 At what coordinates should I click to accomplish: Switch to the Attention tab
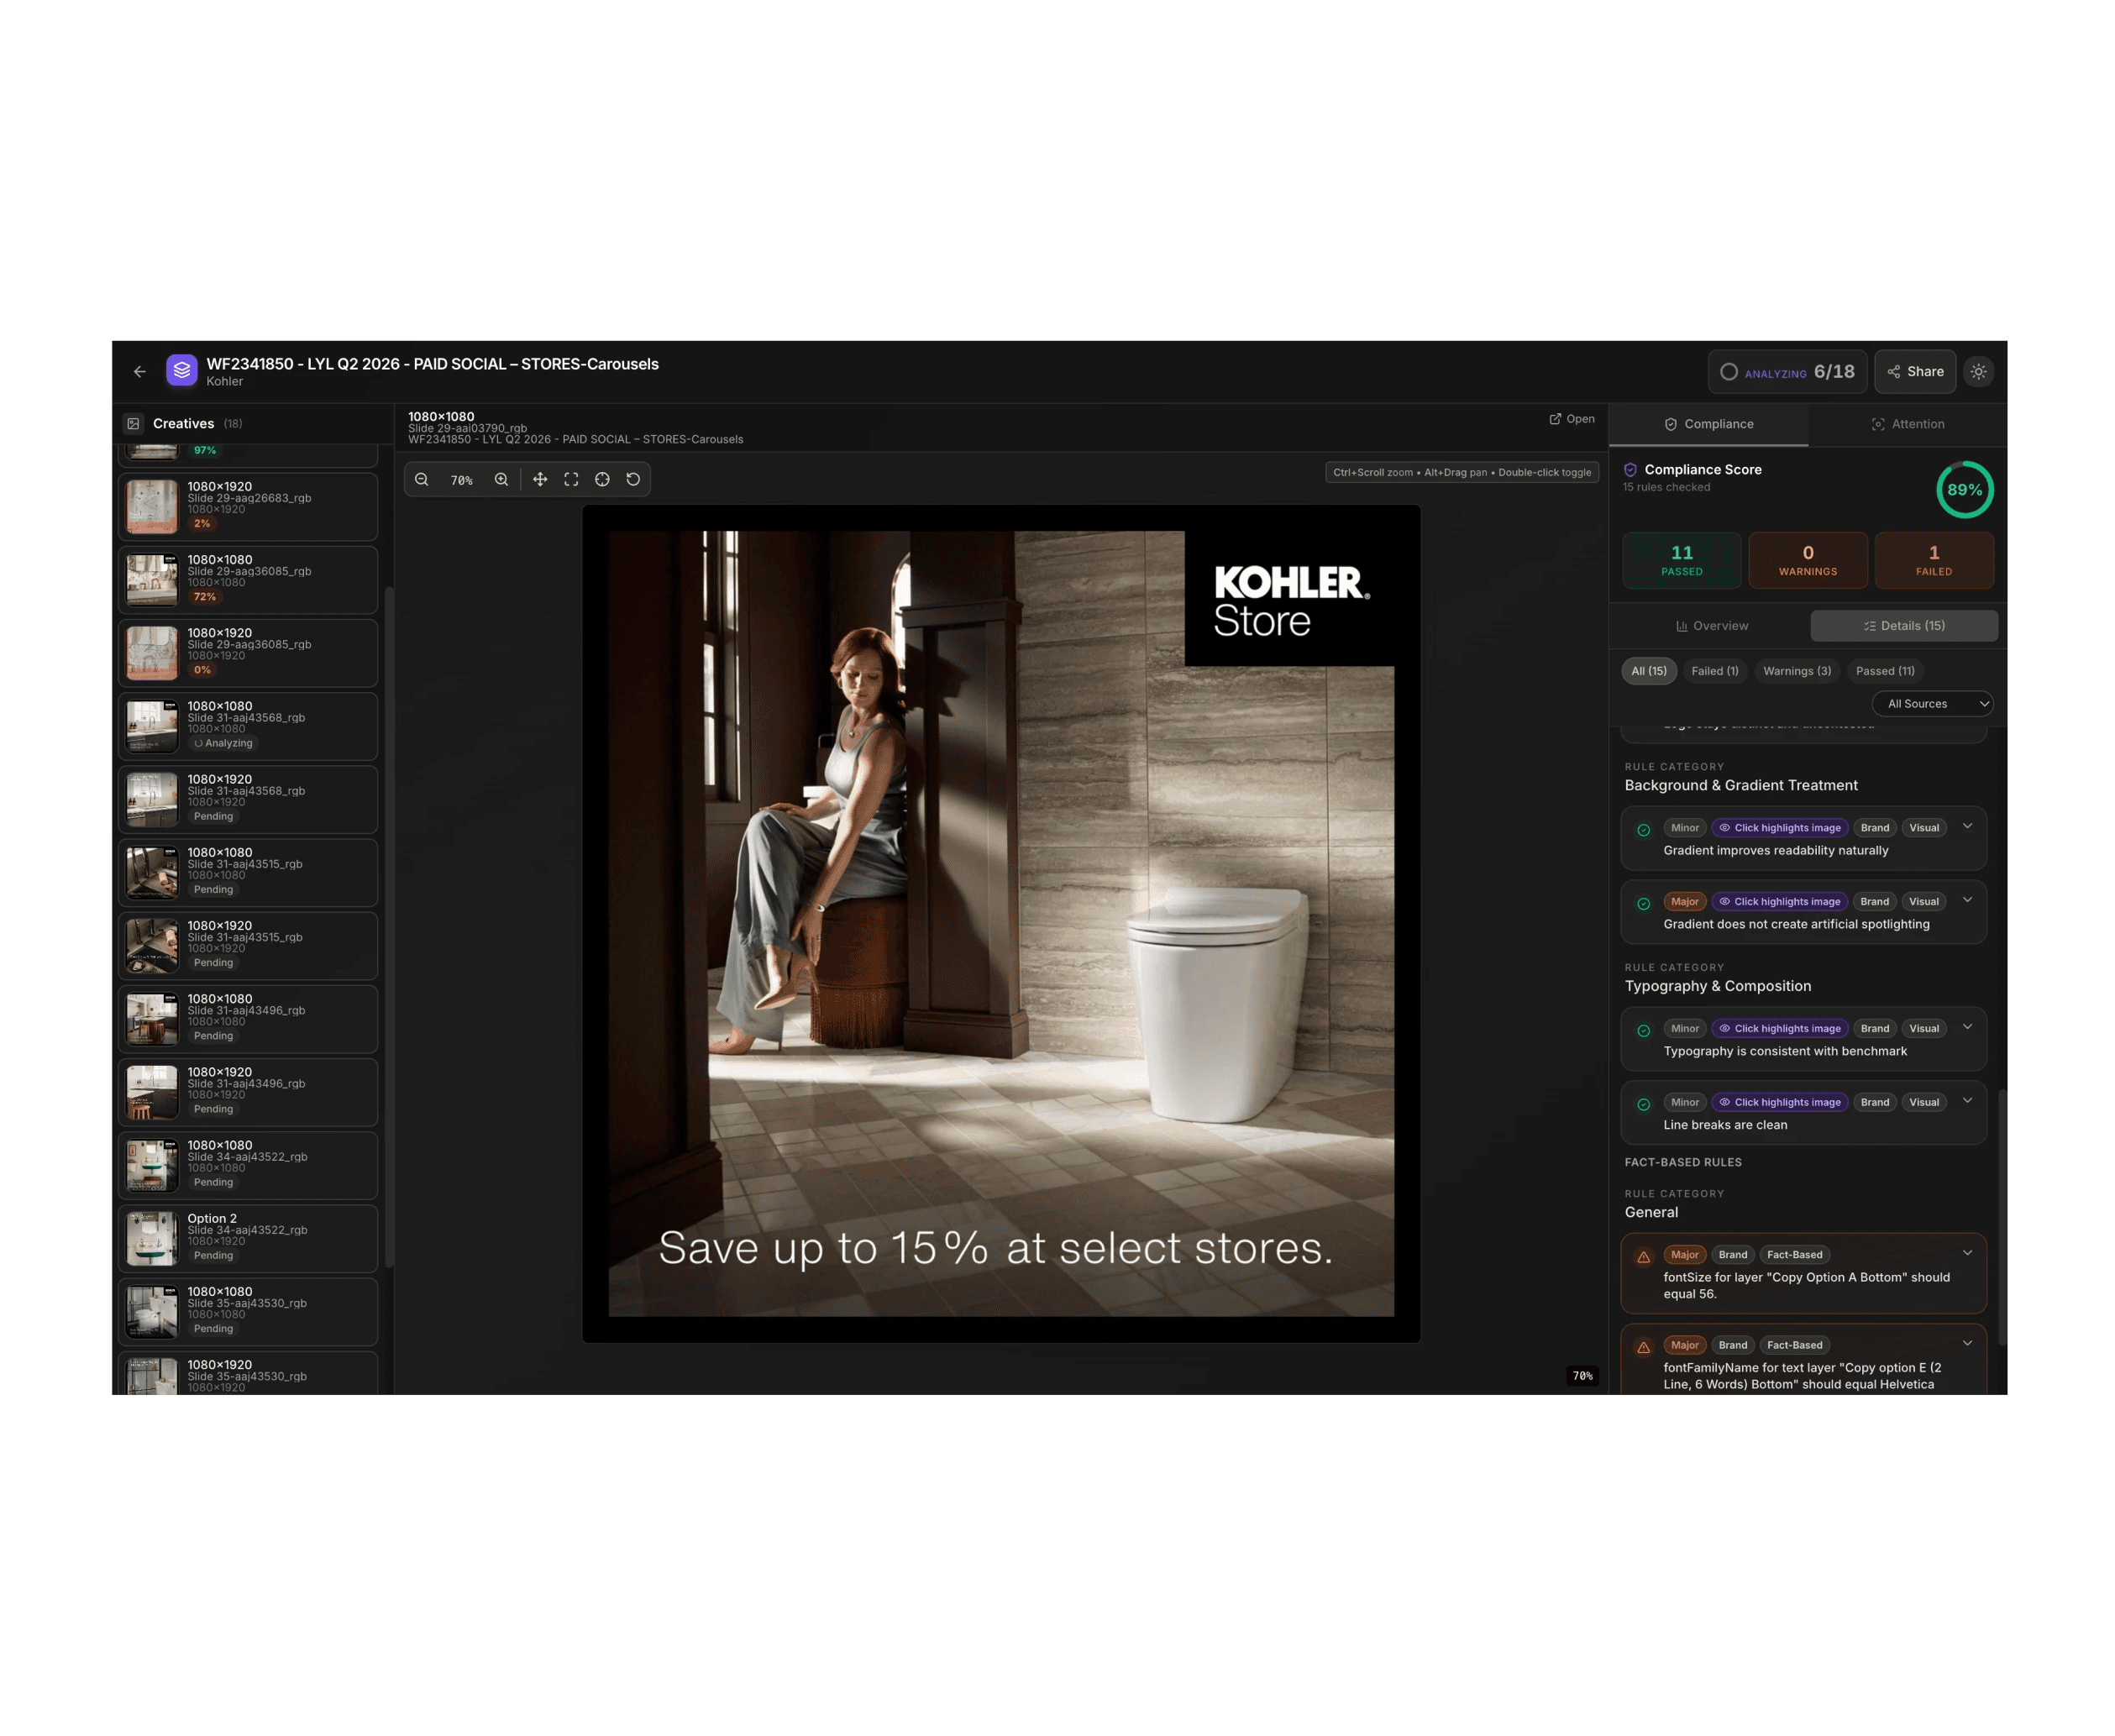pos(1907,424)
